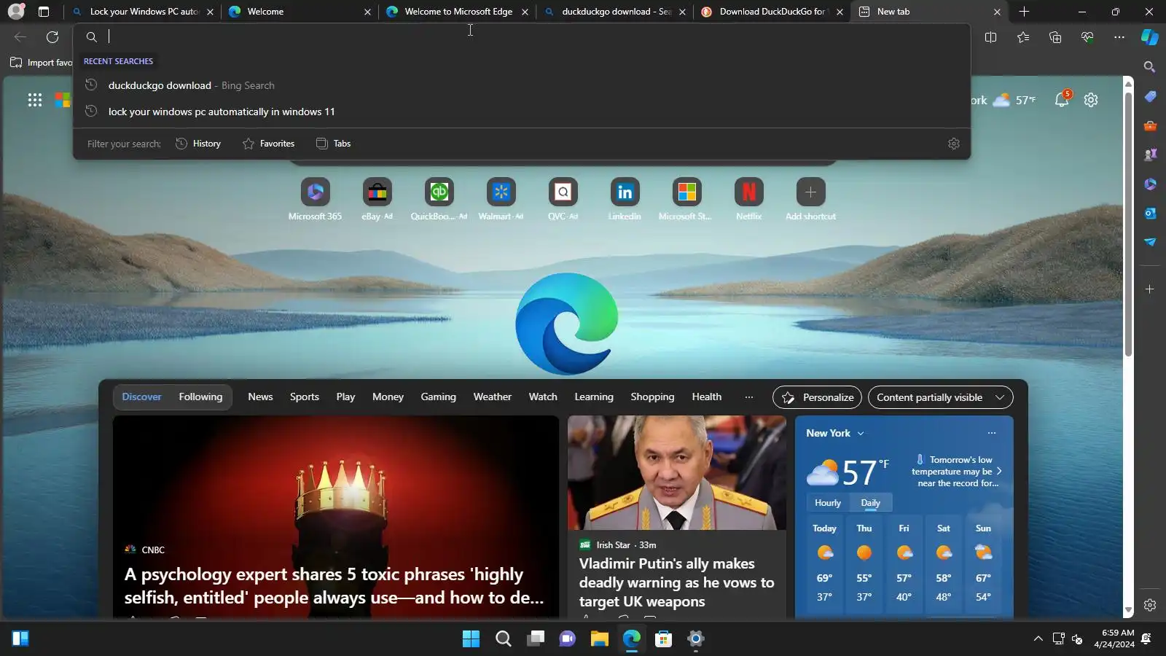
Task: Open the notifications bell on the page
Action: [x=1062, y=100]
